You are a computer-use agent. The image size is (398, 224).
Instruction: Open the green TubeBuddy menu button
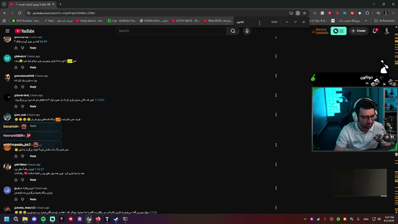[x=338, y=31]
